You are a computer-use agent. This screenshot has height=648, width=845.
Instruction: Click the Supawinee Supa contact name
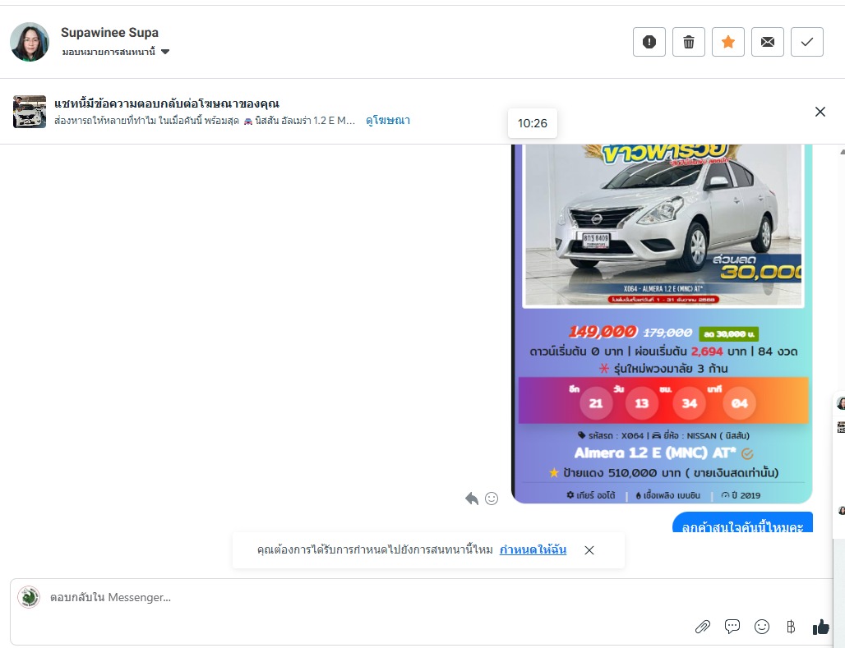(x=109, y=32)
